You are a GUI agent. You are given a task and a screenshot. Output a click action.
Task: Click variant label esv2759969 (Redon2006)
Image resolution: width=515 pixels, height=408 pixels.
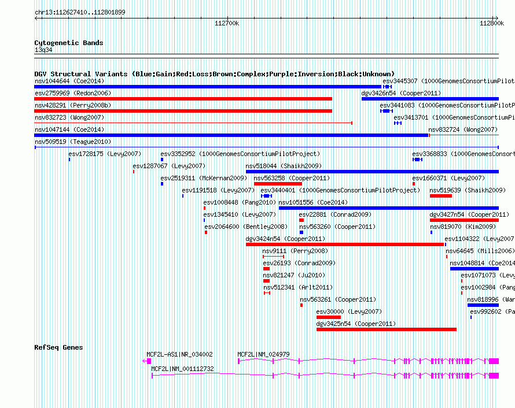(73, 93)
